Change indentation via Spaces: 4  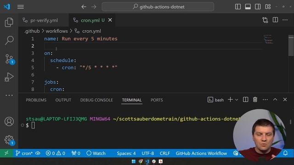pos(126,154)
